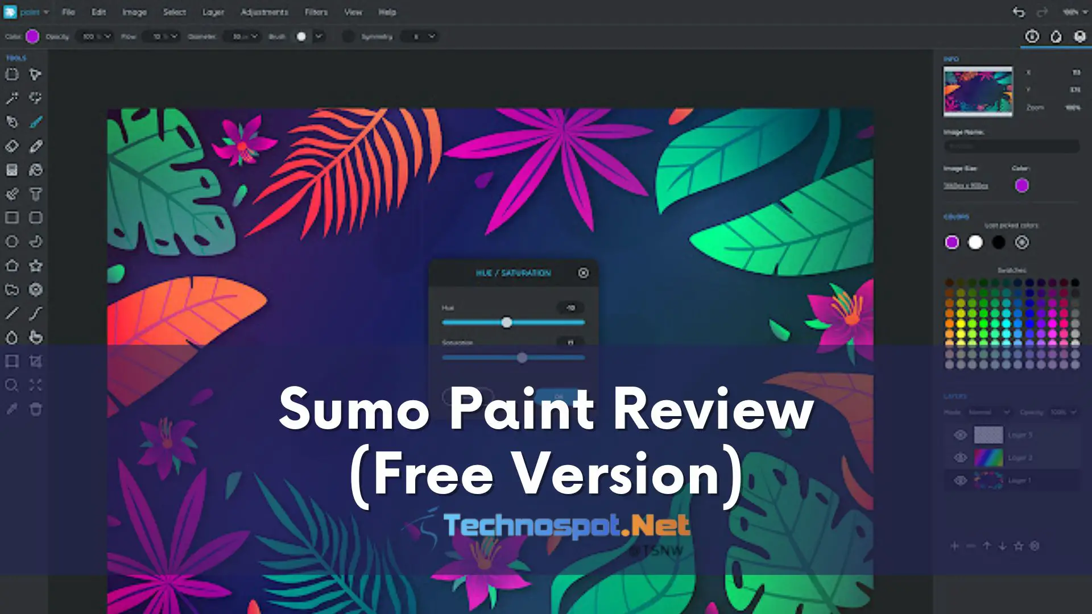The width and height of the screenshot is (1092, 614).
Task: Open the Symmetry value dropdown
Action: tap(419, 36)
